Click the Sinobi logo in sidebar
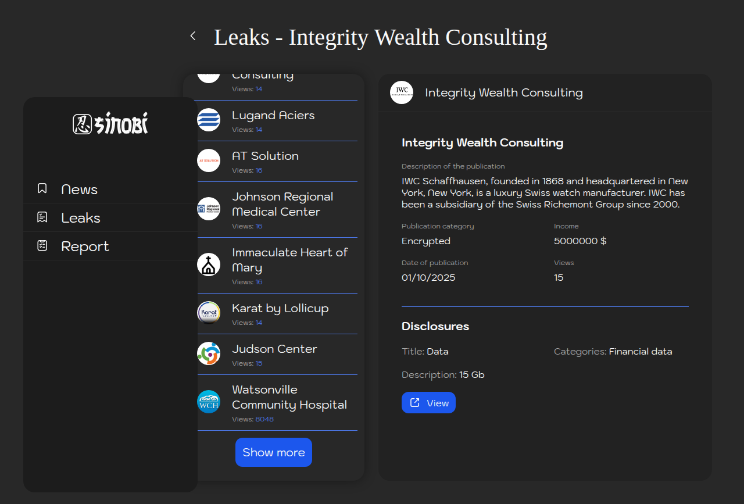744x504 pixels. click(x=110, y=124)
